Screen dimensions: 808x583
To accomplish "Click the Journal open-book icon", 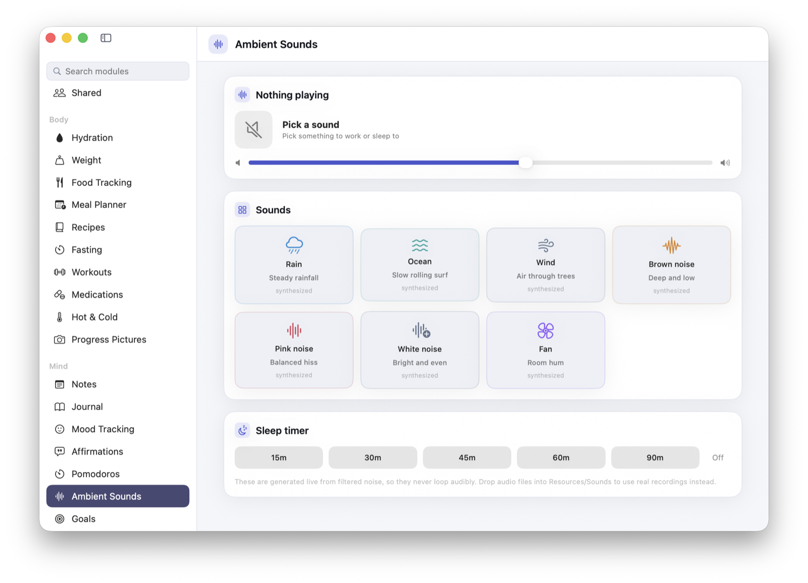I will 60,407.
